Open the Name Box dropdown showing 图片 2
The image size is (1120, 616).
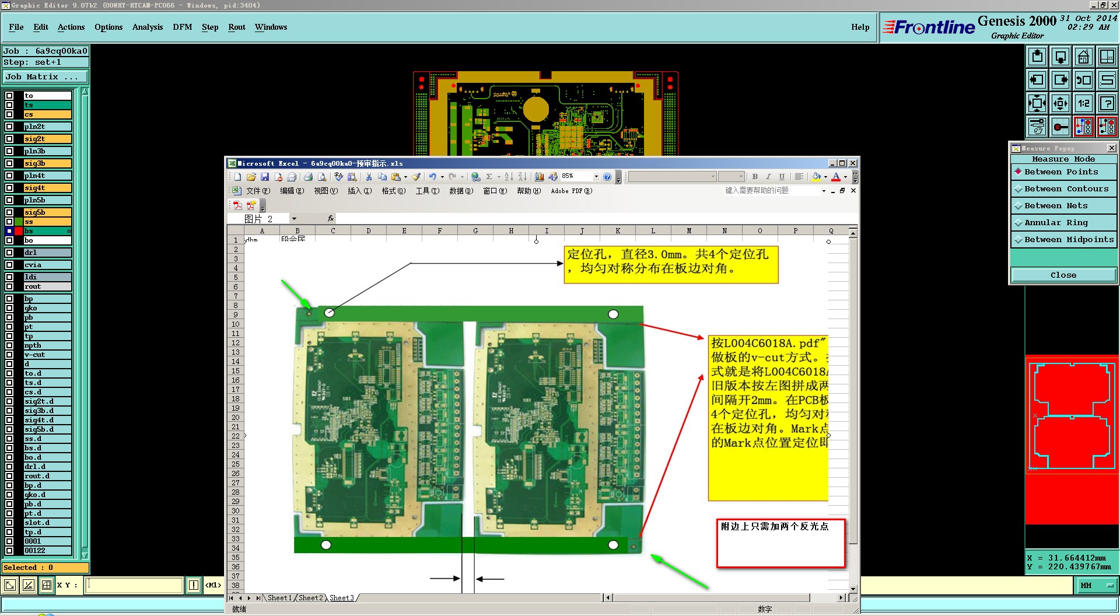click(x=294, y=219)
